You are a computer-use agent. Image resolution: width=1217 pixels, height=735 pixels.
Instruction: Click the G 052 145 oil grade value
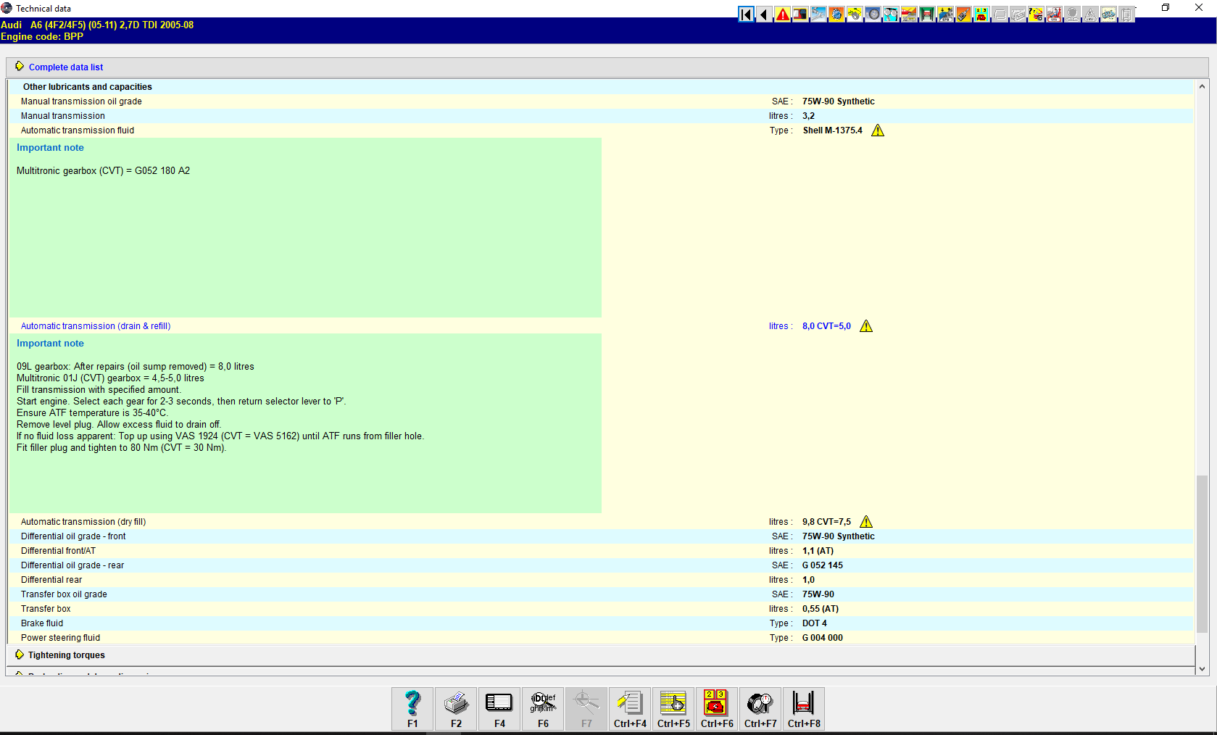(x=823, y=565)
